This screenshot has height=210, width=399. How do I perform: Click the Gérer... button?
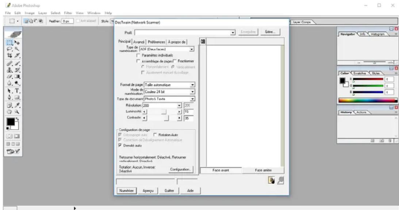270,32
